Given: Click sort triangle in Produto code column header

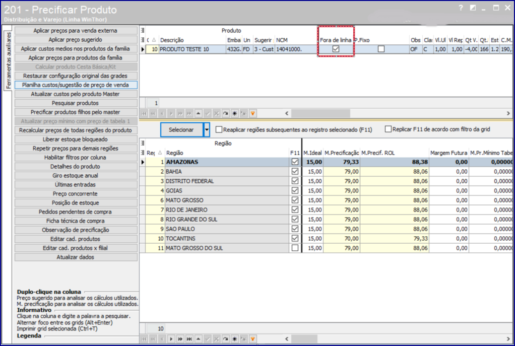Looking at the screenshot, I should [x=154, y=40].
